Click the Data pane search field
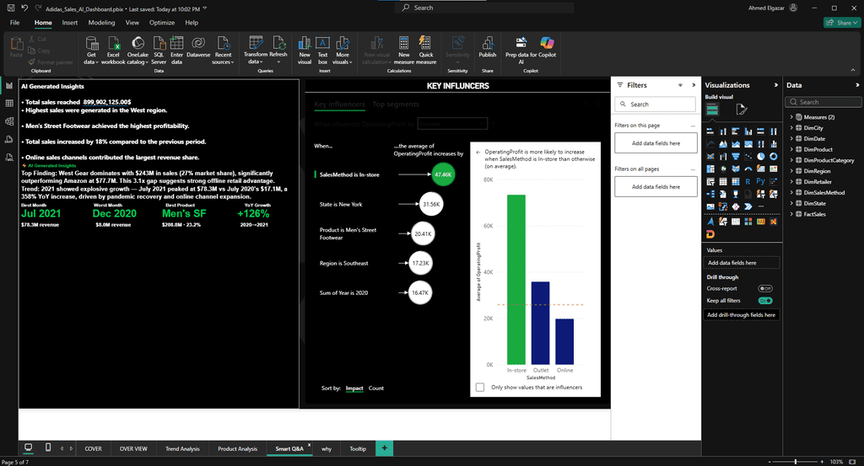Screen dimensions: 864x466 [x=823, y=102]
